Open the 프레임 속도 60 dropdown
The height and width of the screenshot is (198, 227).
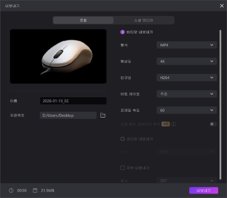pyautogui.click(x=187, y=110)
